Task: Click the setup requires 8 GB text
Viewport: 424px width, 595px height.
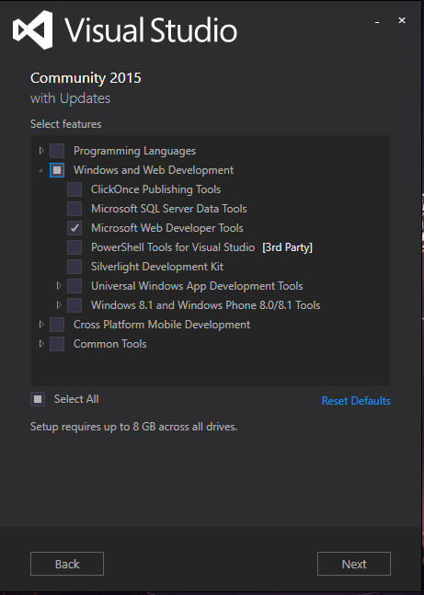Action: 133,427
